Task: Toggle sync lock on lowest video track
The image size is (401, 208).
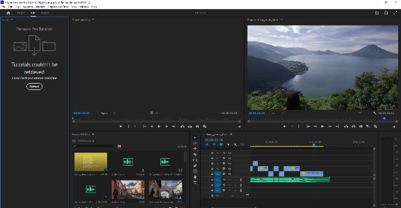Action: (224, 174)
